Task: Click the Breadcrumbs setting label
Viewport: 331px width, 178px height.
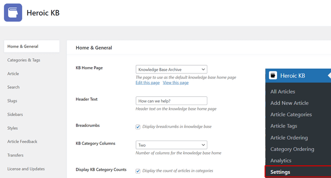Action: click(x=88, y=125)
